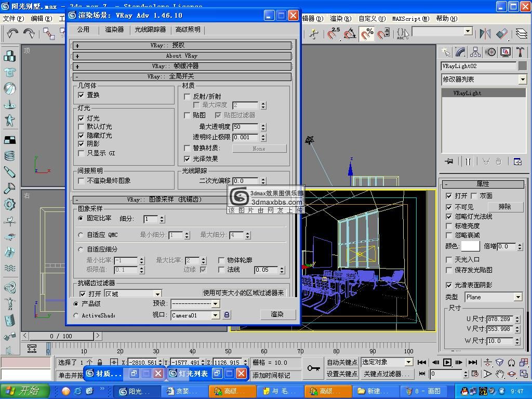Click the Undo arrow in main toolbar

[x=12, y=33]
